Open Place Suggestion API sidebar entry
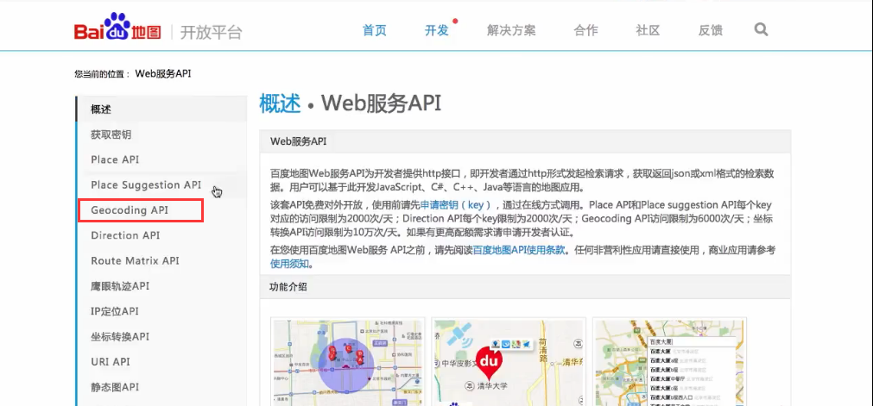The width and height of the screenshot is (873, 406). coord(145,184)
